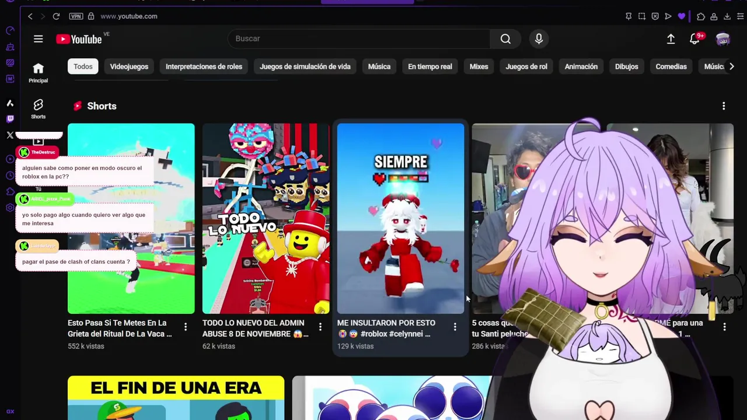Select the Juegos de rol chip
The width and height of the screenshot is (747, 420).
(x=526, y=66)
